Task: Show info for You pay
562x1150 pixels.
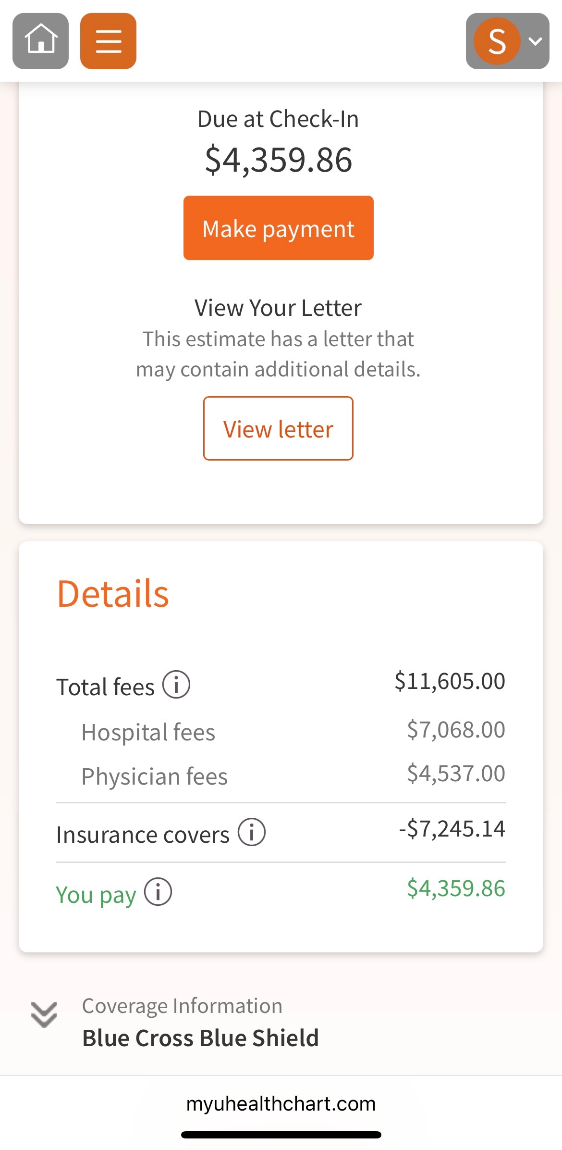Action: click(x=158, y=892)
